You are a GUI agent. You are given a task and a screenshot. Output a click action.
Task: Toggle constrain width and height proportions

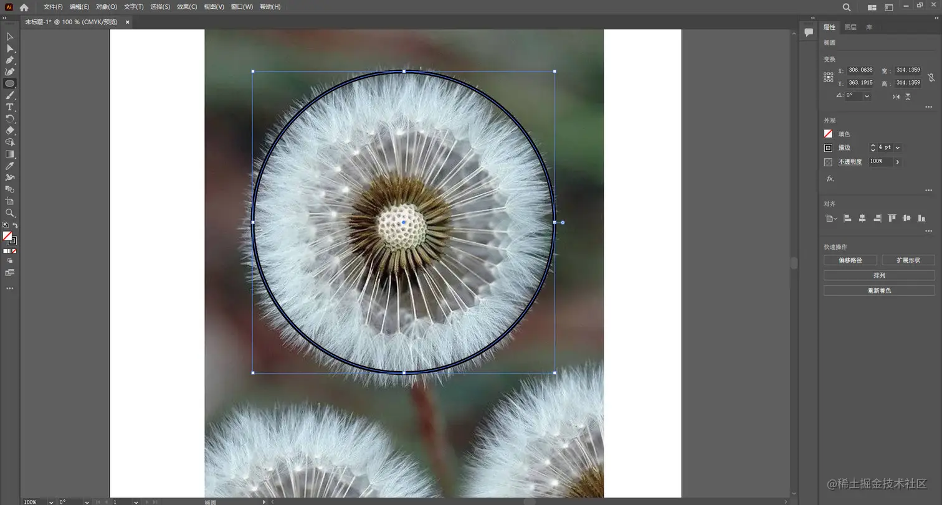pyautogui.click(x=931, y=77)
